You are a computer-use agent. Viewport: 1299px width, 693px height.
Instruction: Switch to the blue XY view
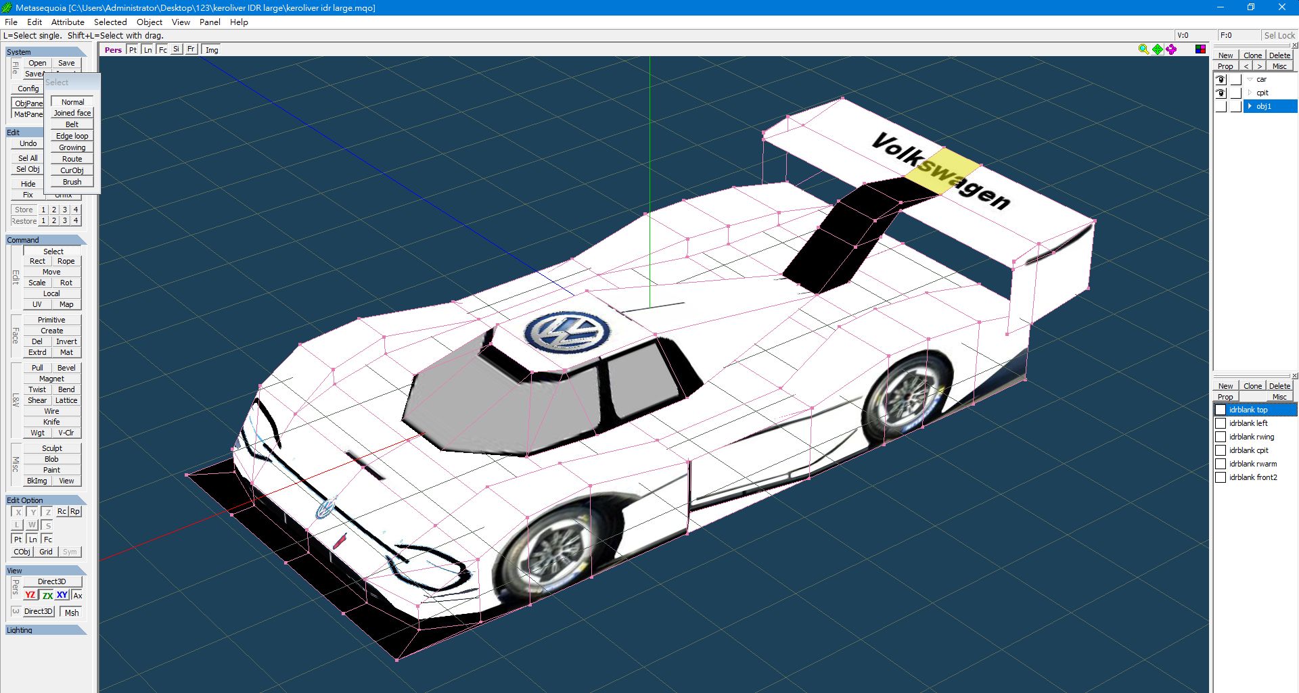[x=62, y=595]
